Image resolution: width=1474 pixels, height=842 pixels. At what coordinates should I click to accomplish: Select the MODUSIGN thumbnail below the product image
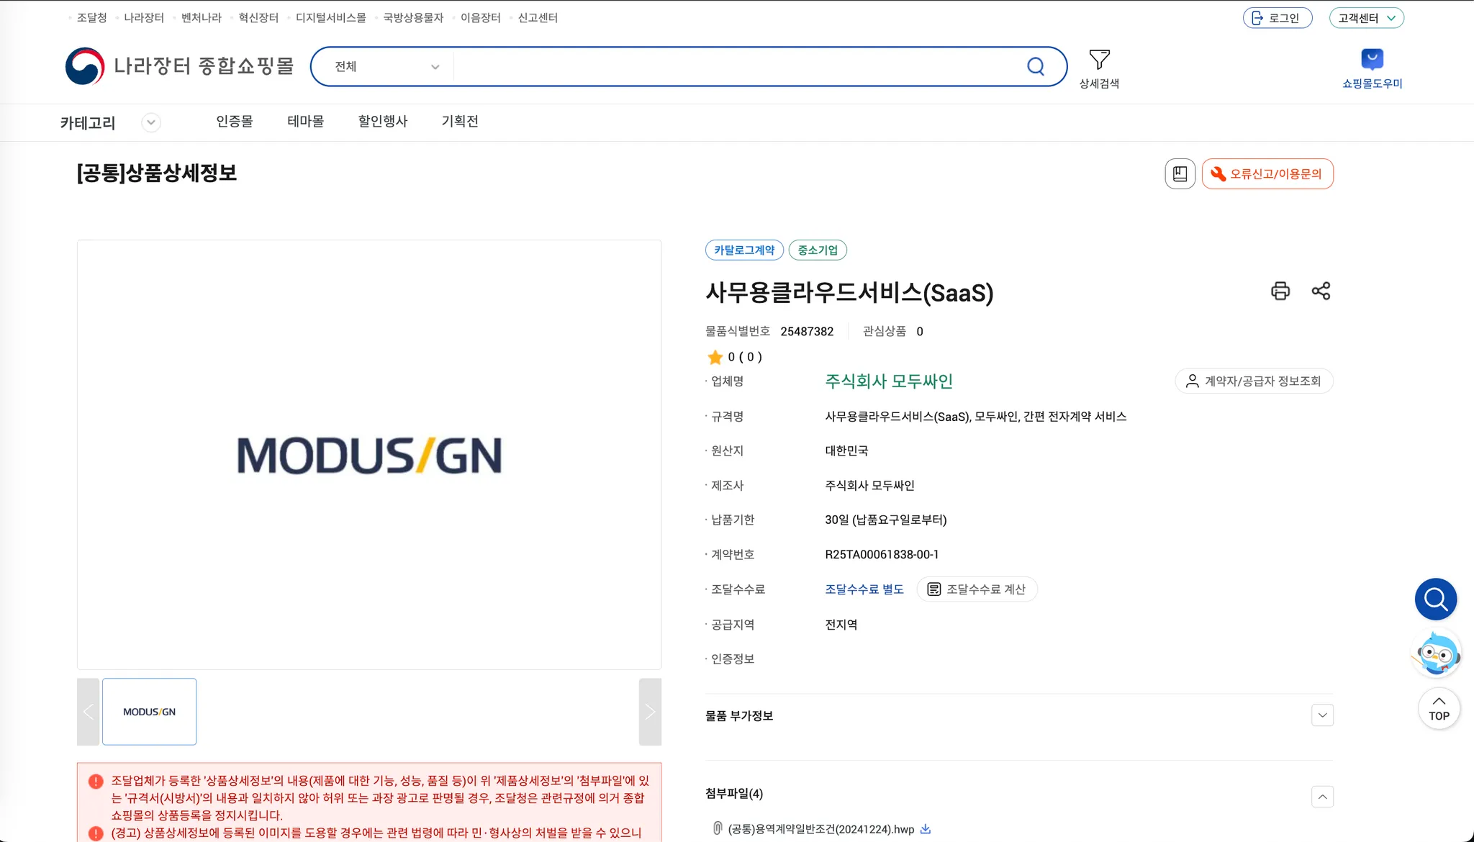click(x=149, y=711)
